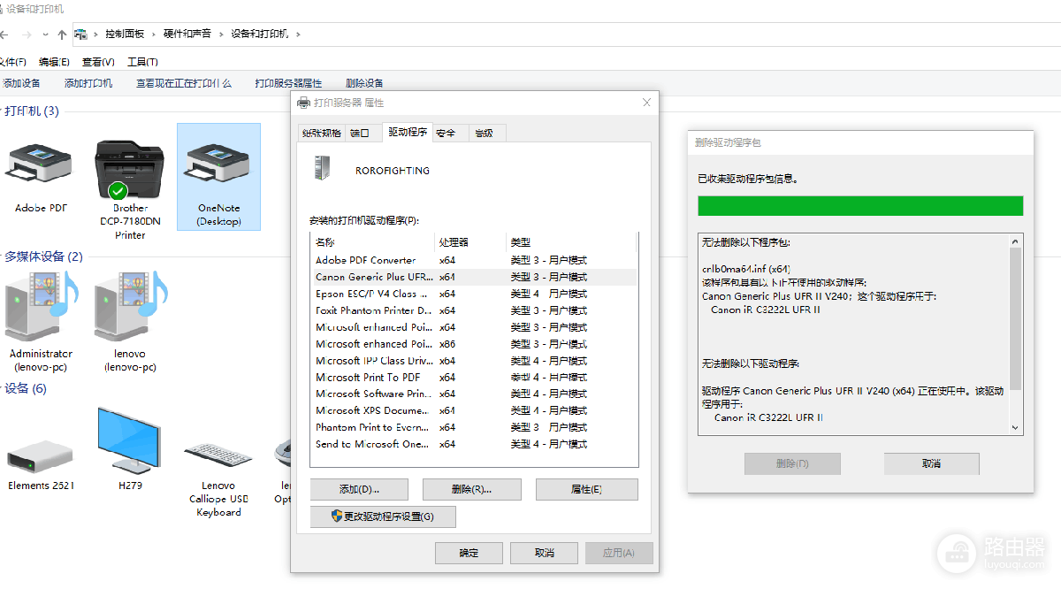The height and width of the screenshot is (589, 1061).
Task: Click 控制面板 in the address breadcrumb
Action: [124, 34]
